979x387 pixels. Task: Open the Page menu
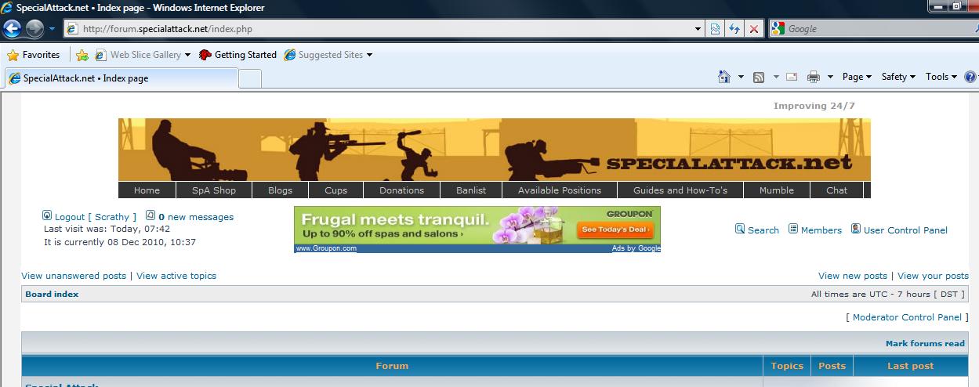coord(857,77)
